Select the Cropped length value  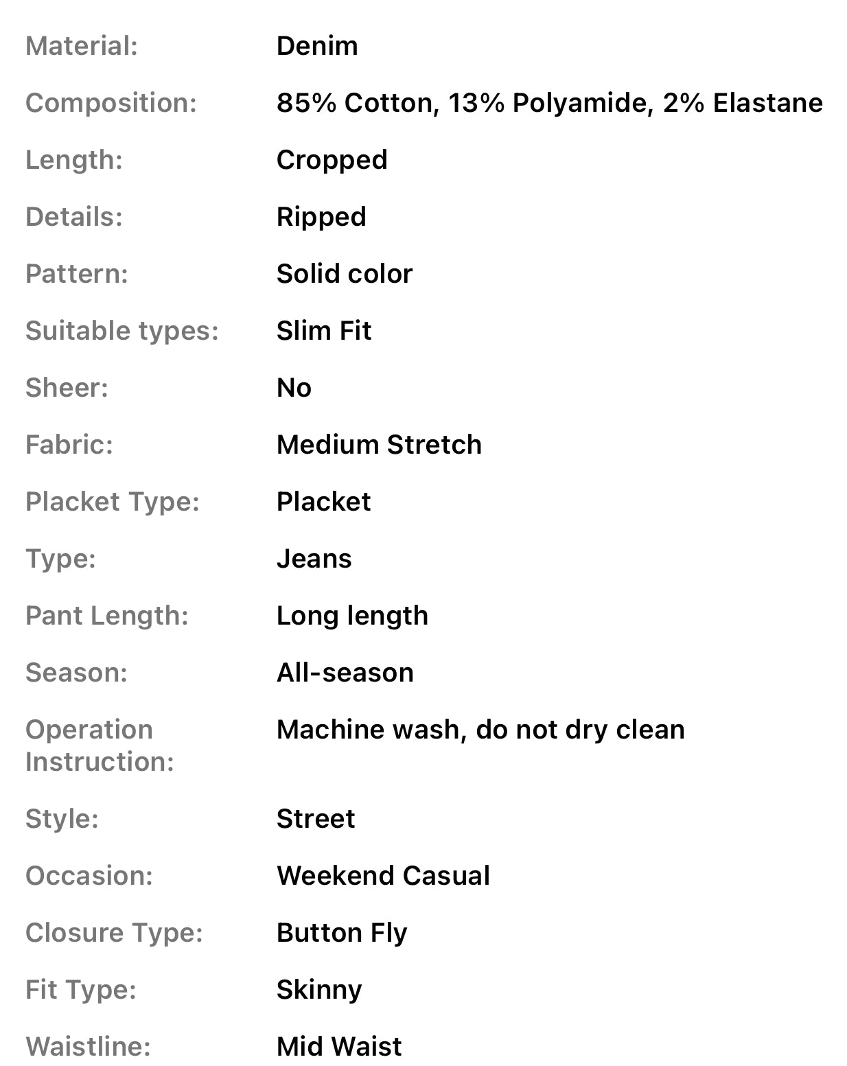pyautogui.click(x=332, y=160)
